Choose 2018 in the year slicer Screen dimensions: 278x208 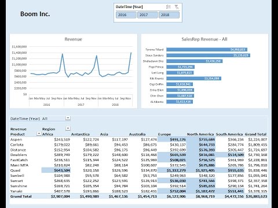point(169,15)
